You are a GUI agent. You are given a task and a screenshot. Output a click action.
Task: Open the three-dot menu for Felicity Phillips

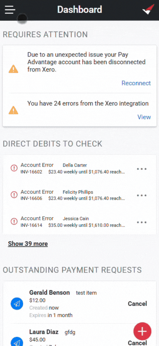(x=142, y=195)
